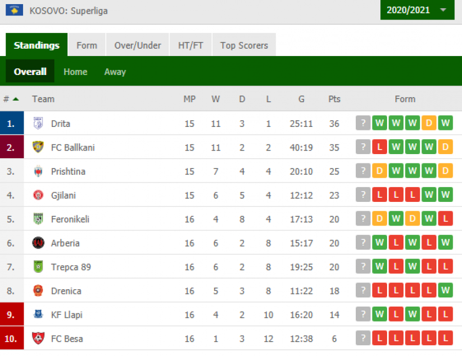The image size is (462, 356).
Task: Show Away standings
Action: [115, 72]
